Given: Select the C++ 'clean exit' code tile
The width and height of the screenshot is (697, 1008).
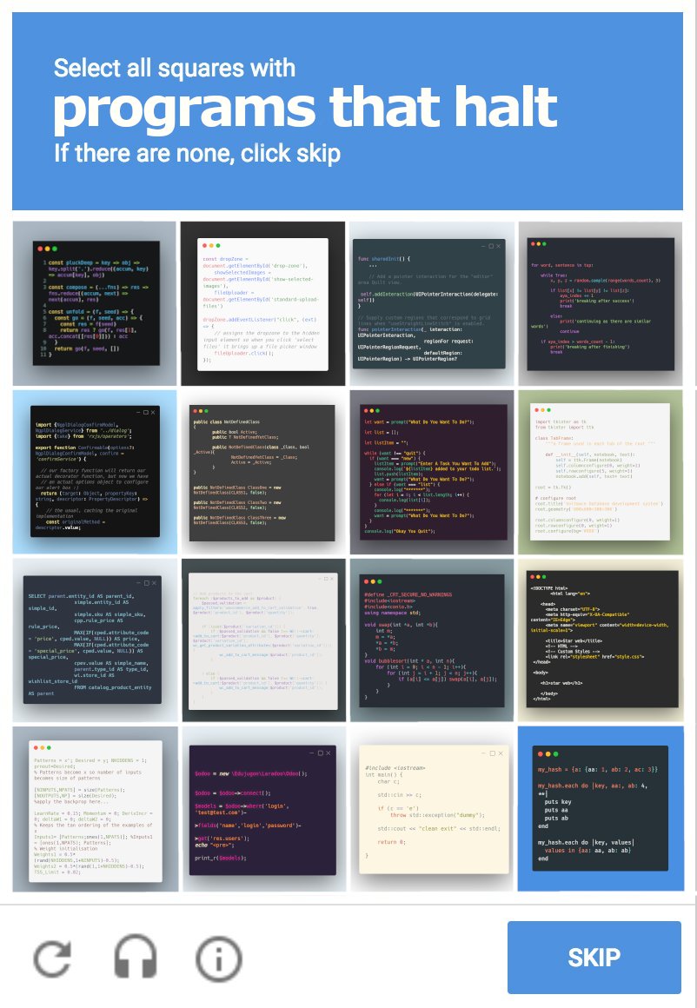Looking at the screenshot, I should coord(431,809).
